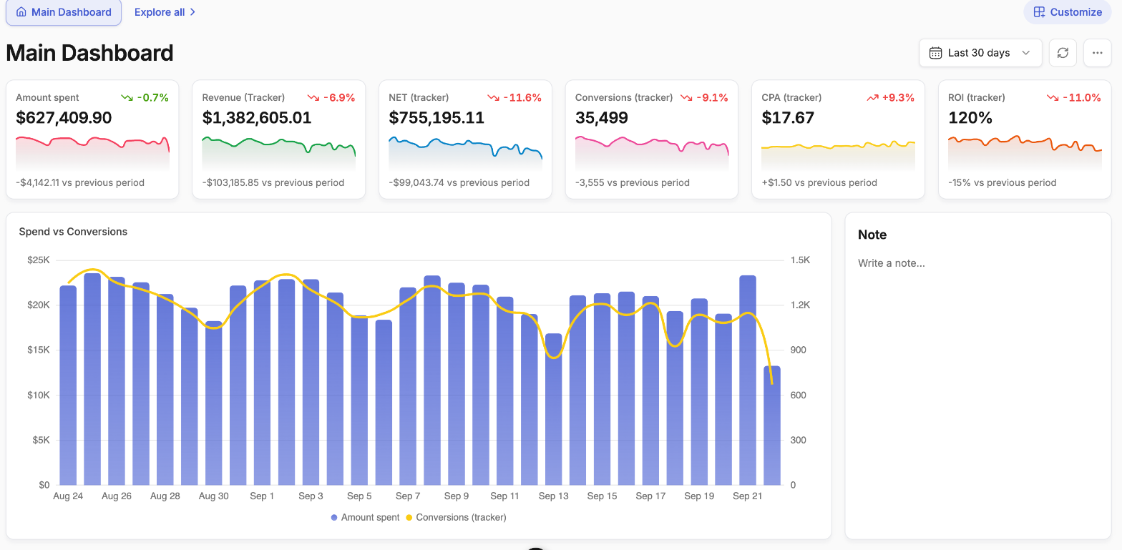Toggle Amount spent series in chart legend
The height and width of the screenshot is (550, 1122).
[365, 517]
